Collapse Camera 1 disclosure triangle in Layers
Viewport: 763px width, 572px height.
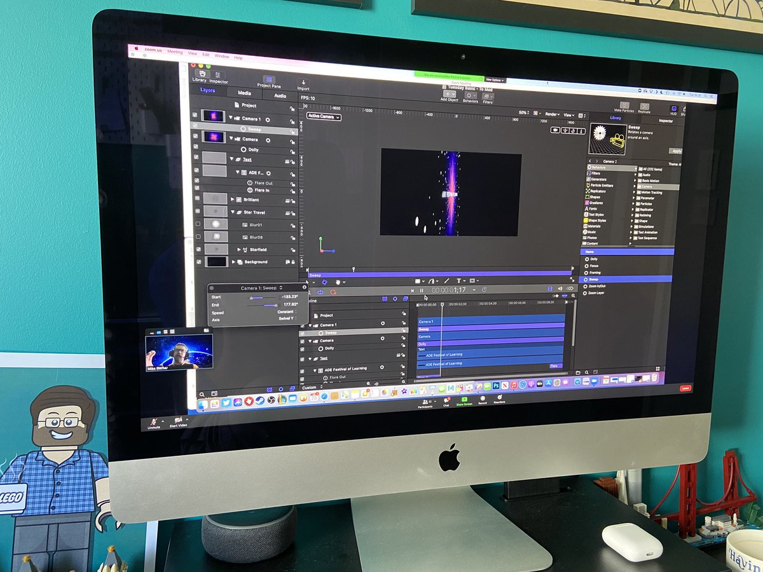click(231, 118)
